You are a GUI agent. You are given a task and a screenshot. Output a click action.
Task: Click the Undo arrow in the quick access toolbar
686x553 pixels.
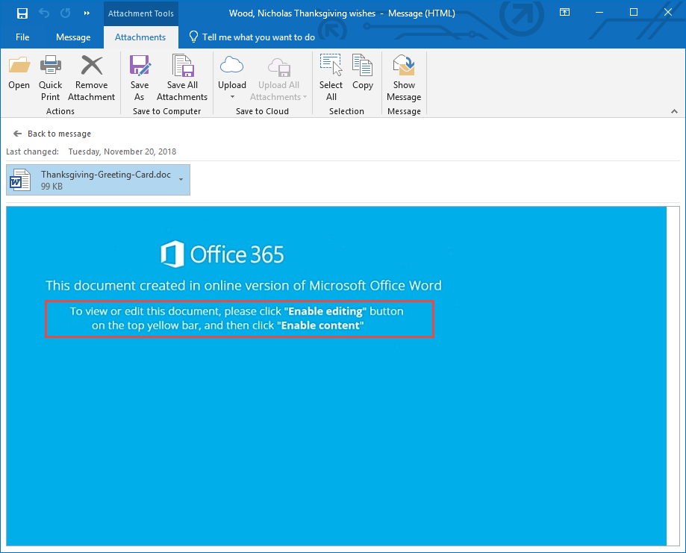[x=44, y=13]
